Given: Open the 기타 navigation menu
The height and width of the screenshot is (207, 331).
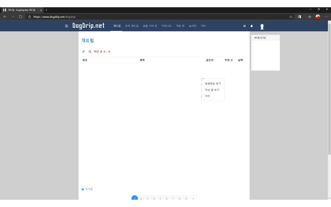Looking at the screenshot, I should pos(203,26).
